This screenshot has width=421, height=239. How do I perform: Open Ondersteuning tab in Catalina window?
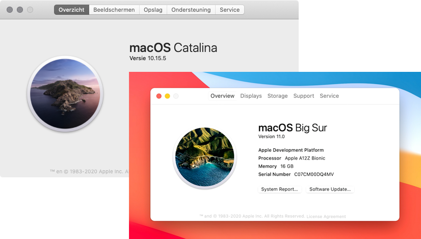click(x=191, y=10)
